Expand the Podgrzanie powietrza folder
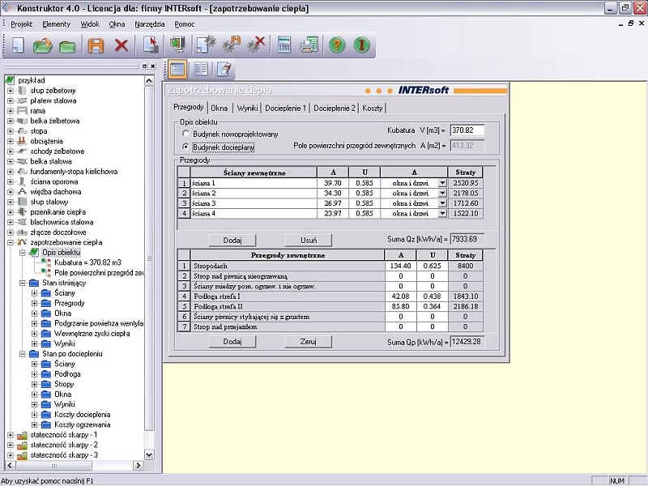 (34, 323)
